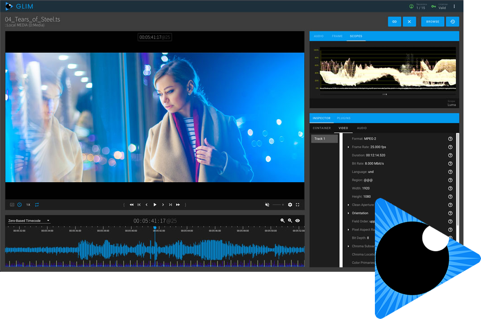Click the Browse button
This screenshot has width=481, height=319.
[432, 22]
